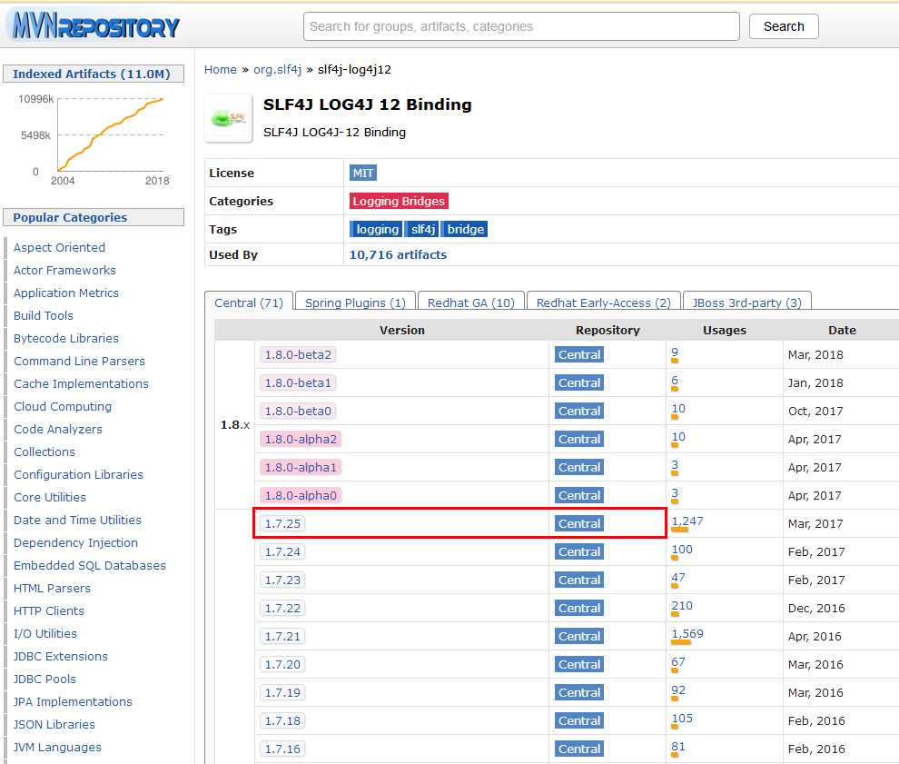Click Central repository badge for 1.7.21
This screenshot has width=899, height=764.
pos(579,636)
